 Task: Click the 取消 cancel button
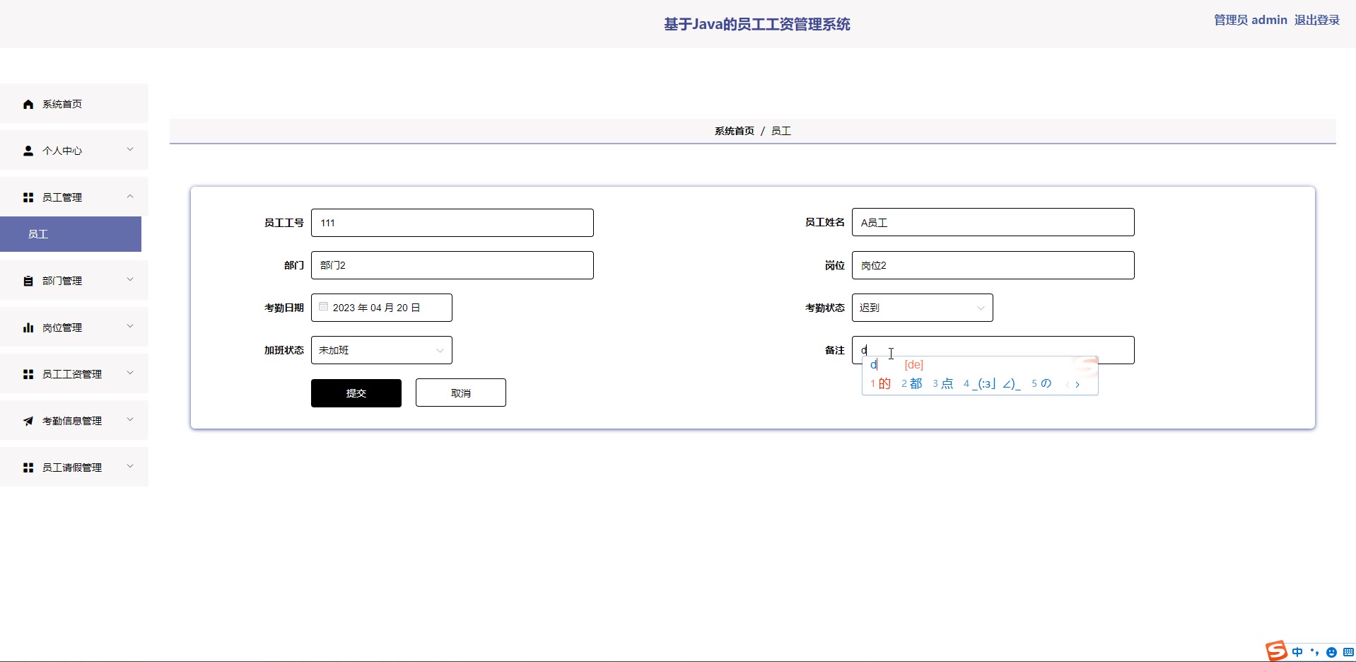tap(461, 393)
